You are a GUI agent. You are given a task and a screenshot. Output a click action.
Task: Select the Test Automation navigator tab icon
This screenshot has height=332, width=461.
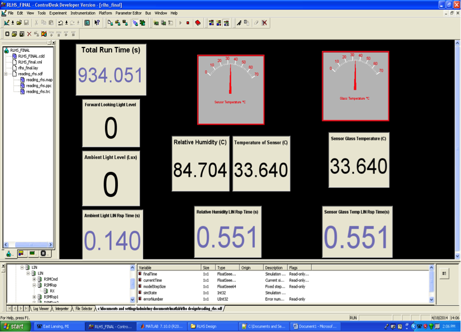(x=44, y=253)
